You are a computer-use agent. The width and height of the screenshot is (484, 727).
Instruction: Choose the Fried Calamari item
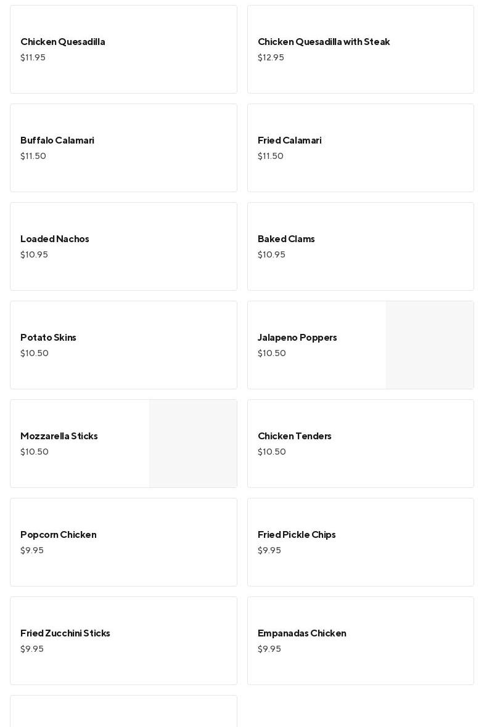tap(360, 148)
